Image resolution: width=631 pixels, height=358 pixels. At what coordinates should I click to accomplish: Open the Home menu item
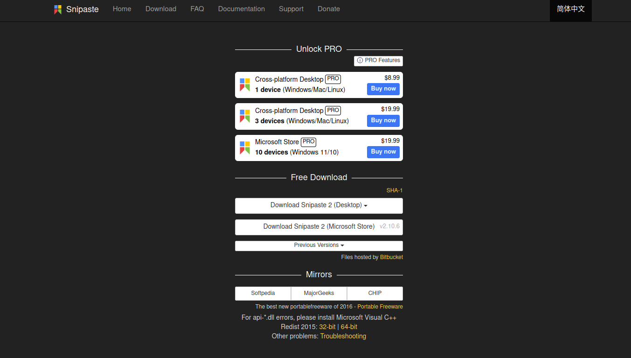(122, 9)
